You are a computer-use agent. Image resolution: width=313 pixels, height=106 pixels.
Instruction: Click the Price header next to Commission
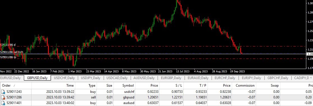coord(227,86)
